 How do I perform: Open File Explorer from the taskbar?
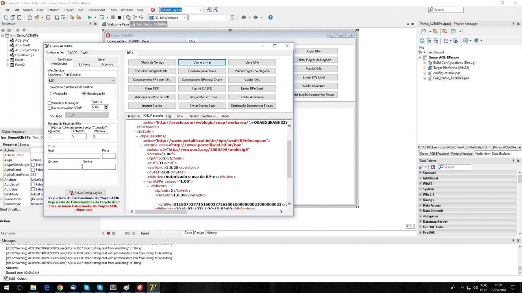[x=33, y=288]
